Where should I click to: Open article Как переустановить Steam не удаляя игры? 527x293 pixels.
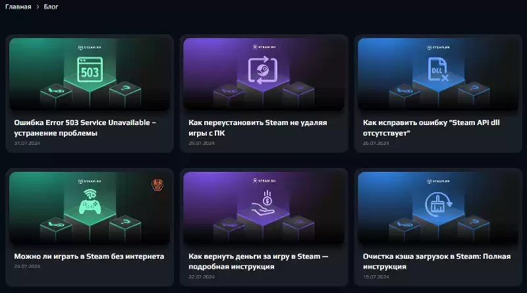pyautogui.click(x=258, y=128)
